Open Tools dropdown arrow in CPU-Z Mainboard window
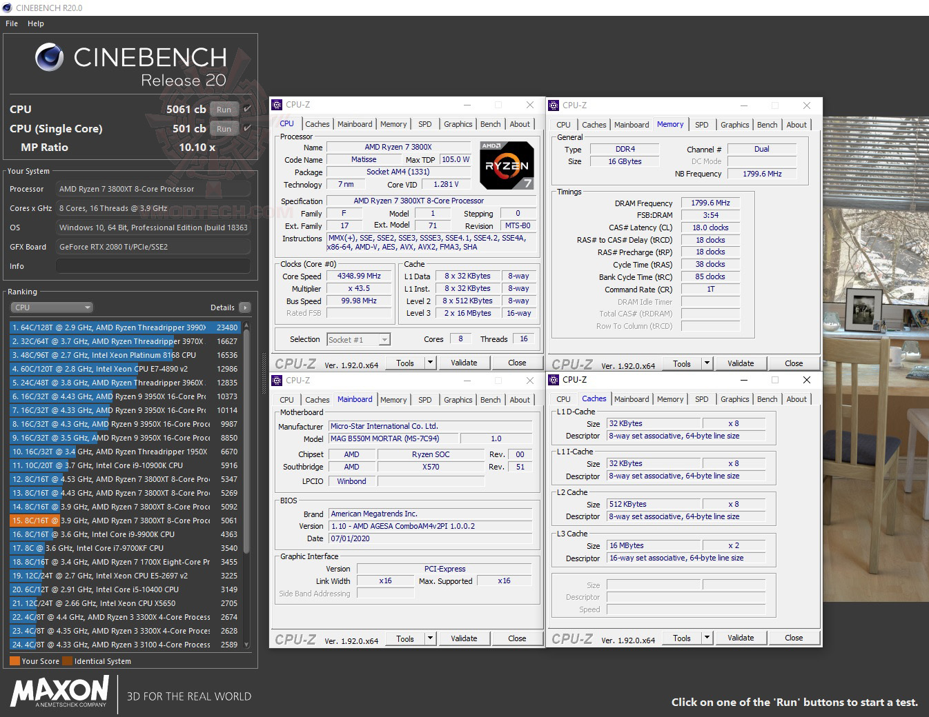Viewport: 929px width, 717px height. [x=430, y=638]
